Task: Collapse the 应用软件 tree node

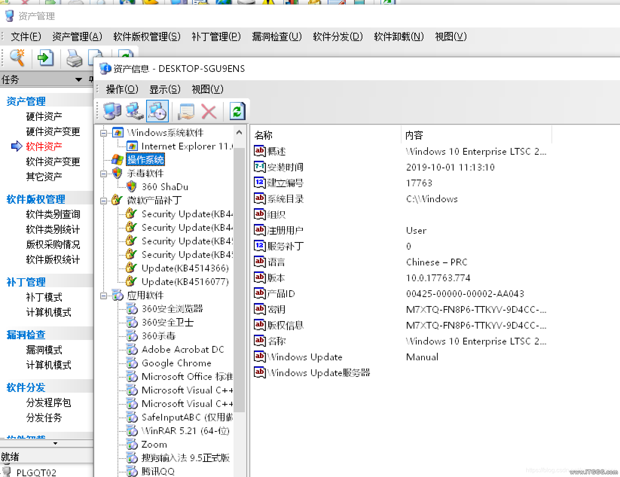Action: tap(104, 296)
